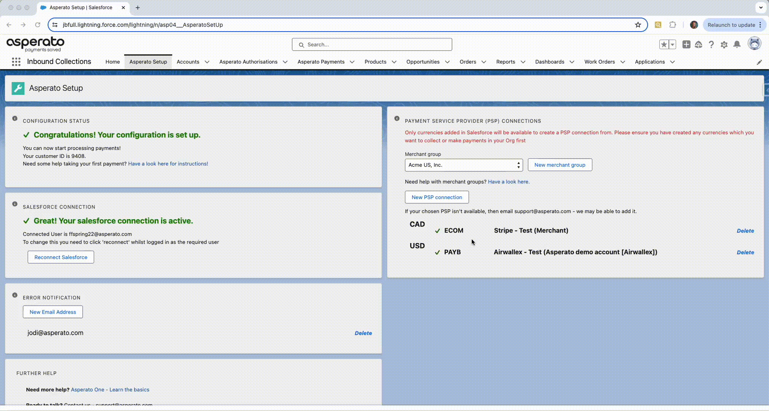The width and height of the screenshot is (769, 411).
Task: Open the Favorites list dropdown arrow
Action: coord(673,45)
